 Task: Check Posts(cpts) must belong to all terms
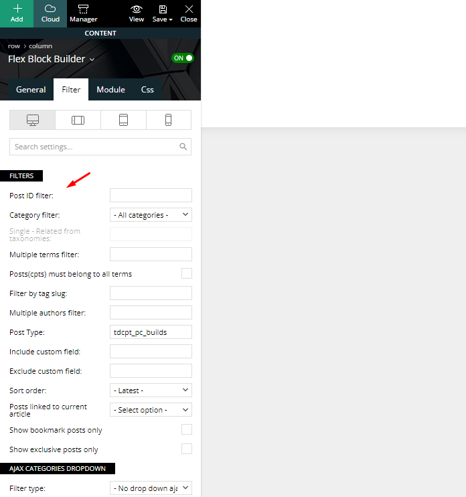click(x=187, y=273)
